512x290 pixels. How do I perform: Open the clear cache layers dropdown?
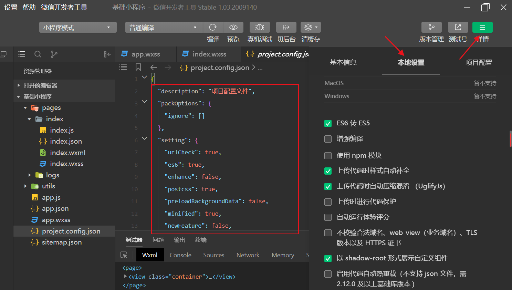tap(311, 27)
